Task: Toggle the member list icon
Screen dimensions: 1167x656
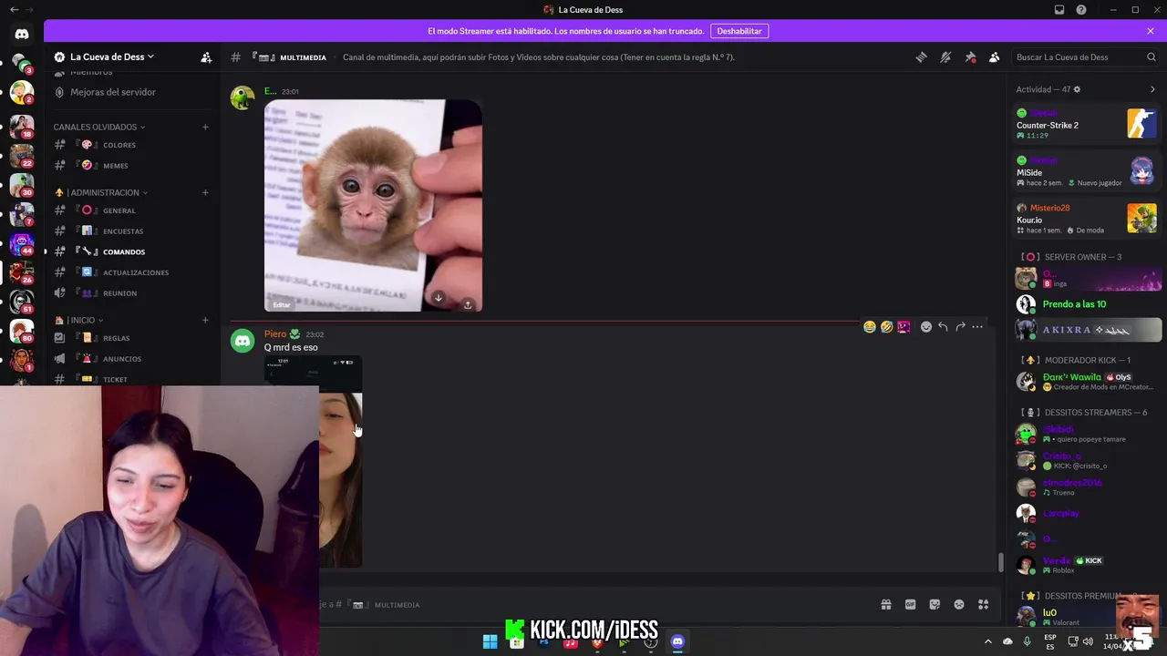Action: pyautogui.click(x=994, y=57)
